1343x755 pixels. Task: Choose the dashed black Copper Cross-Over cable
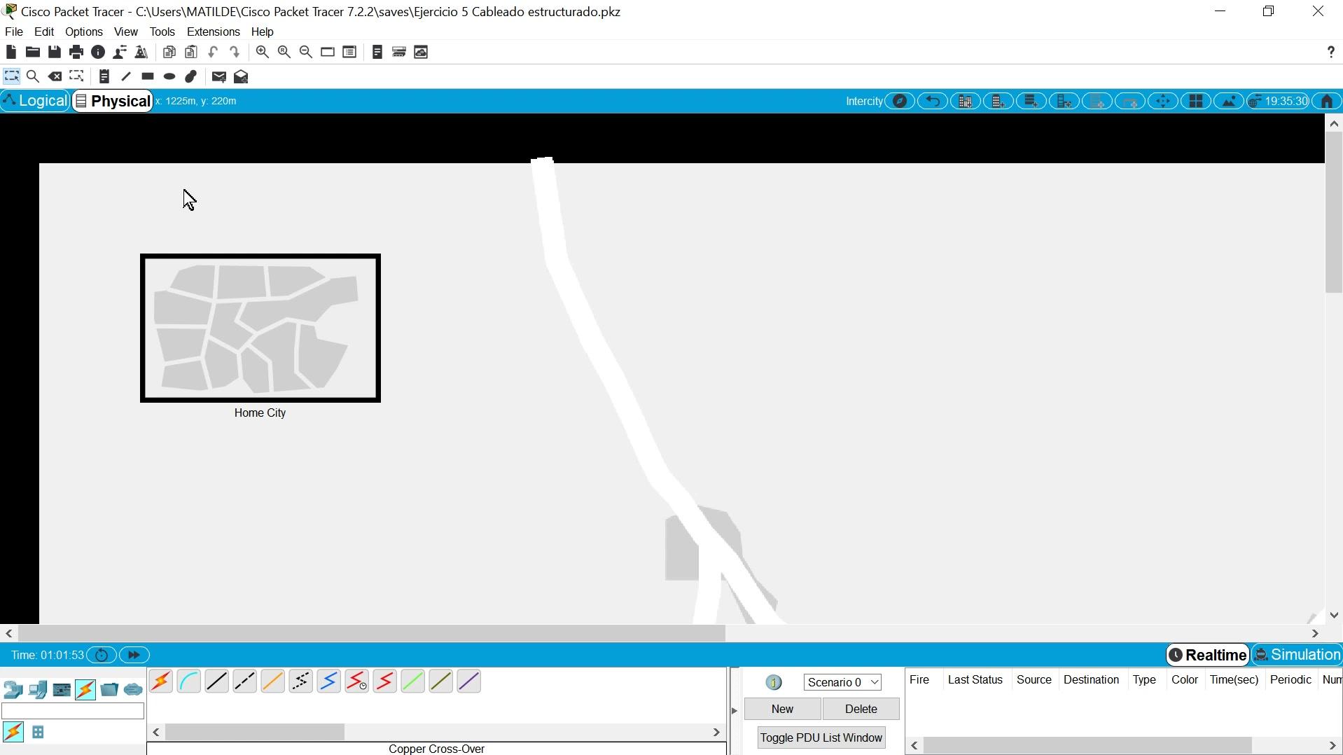click(x=245, y=681)
